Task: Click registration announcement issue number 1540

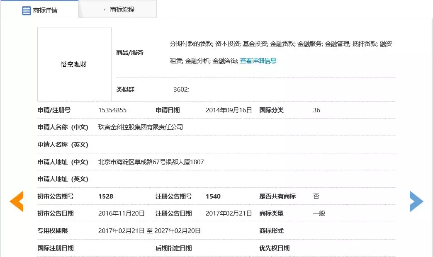Action: [213, 196]
